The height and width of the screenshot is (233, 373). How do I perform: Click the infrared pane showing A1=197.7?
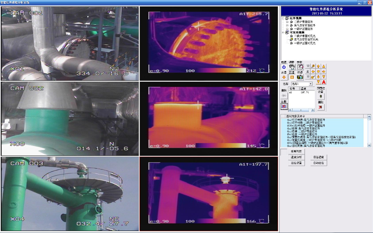coord(209,194)
